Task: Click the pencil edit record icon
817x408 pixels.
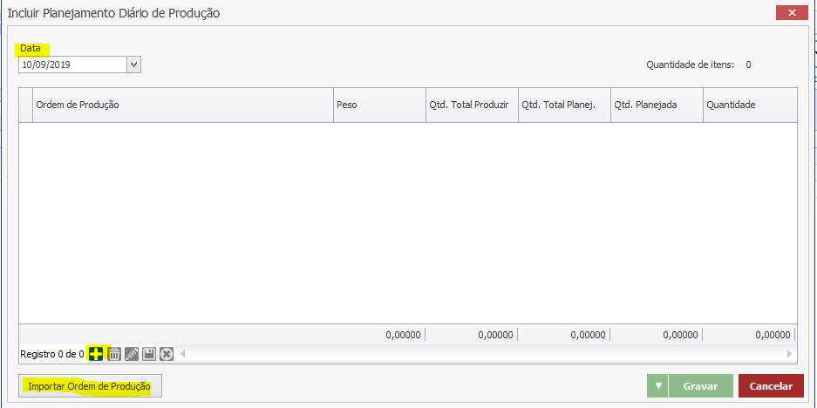Action: pyautogui.click(x=132, y=354)
